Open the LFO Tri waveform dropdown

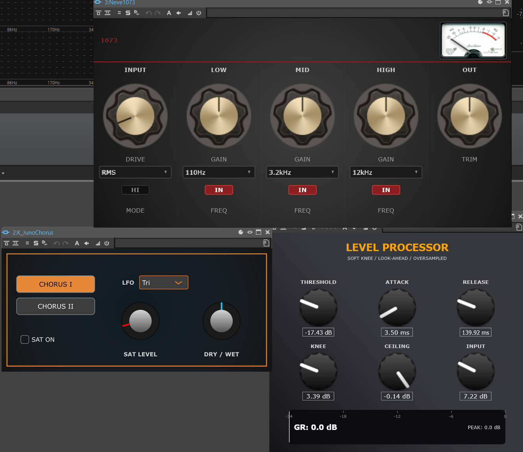click(x=164, y=283)
